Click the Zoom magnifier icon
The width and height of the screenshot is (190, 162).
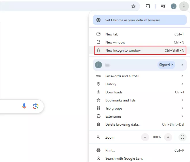[x=98, y=137]
